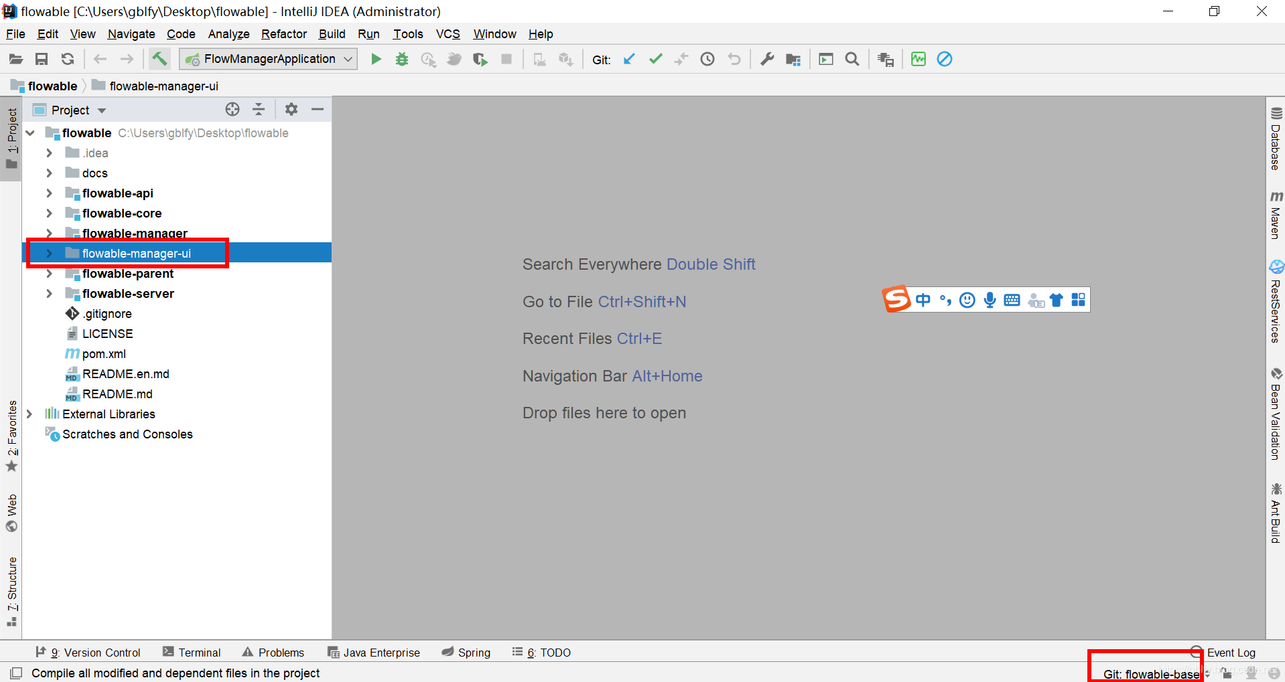Open the Navigate menu
Image resolution: width=1285 pixels, height=682 pixels.
click(x=131, y=34)
